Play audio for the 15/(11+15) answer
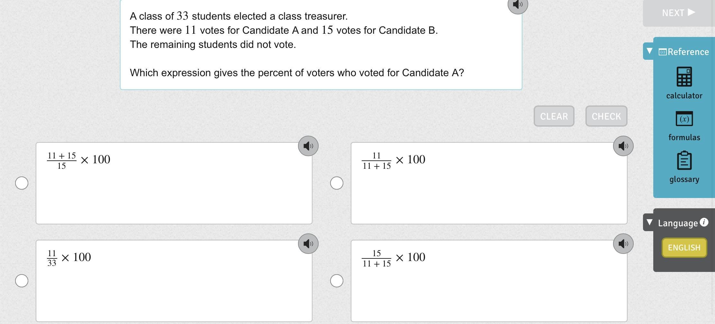This screenshot has width=715, height=324. (x=623, y=244)
